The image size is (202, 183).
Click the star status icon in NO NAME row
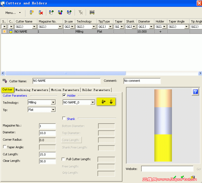pyautogui.click(x=4, y=31)
